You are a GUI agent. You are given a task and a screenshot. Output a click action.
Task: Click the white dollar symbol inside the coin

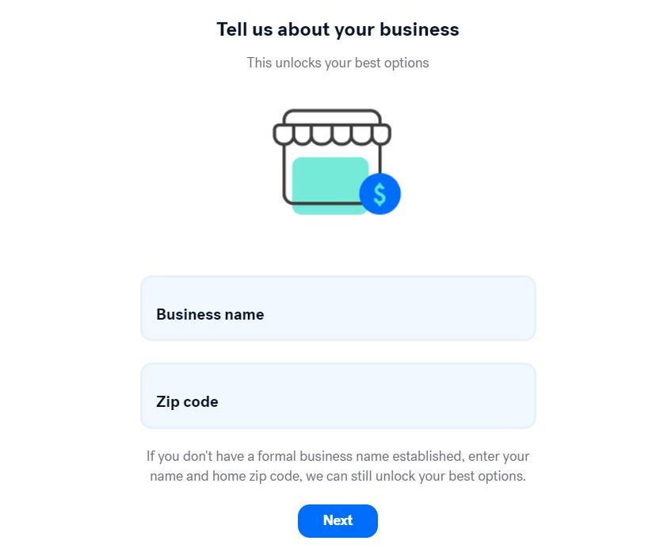pyautogui.click(x=380, y=194)
